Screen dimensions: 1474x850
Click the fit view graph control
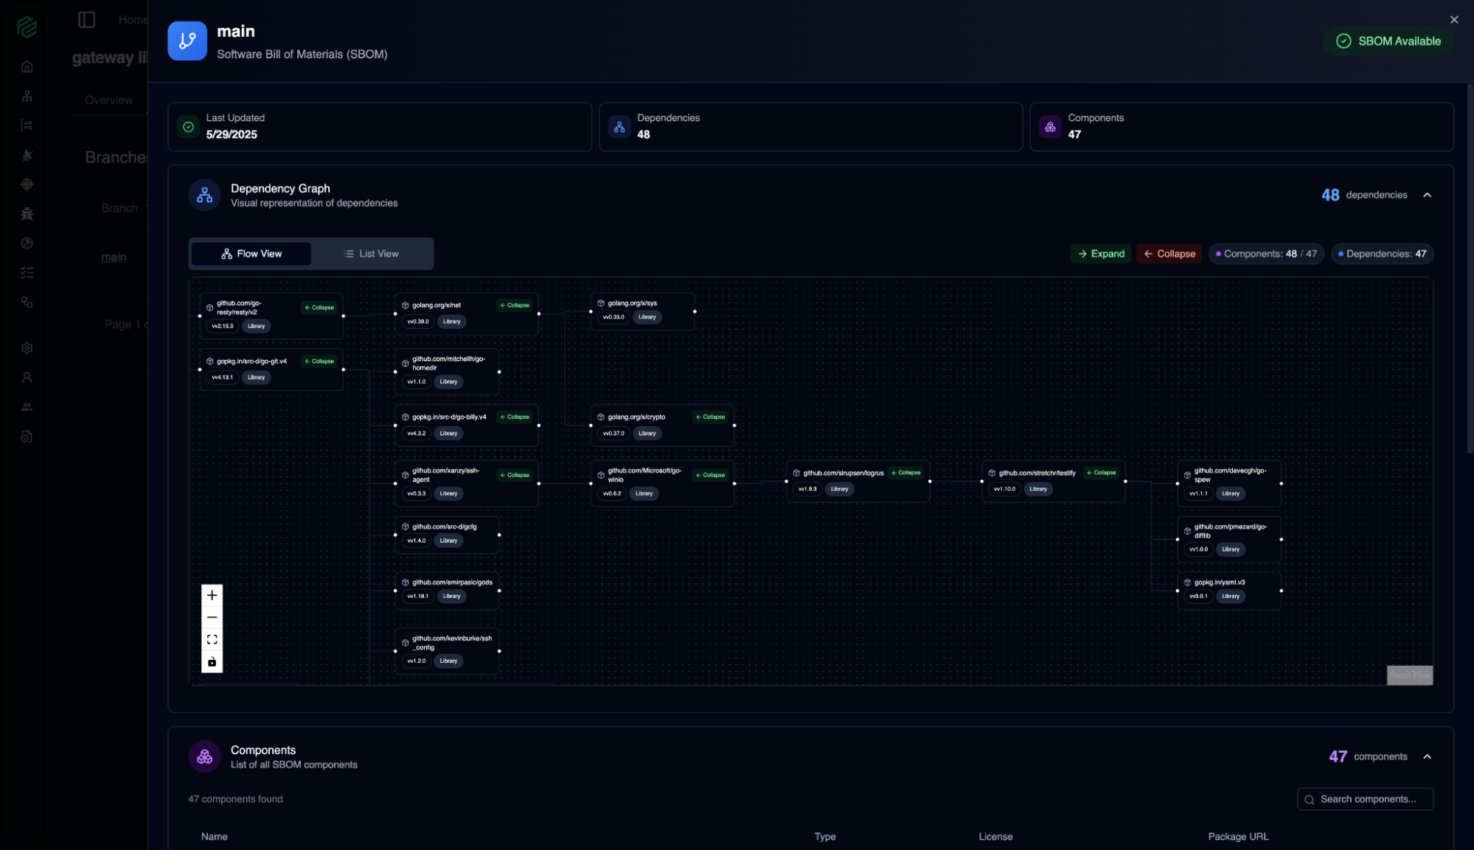click(212, 639)
